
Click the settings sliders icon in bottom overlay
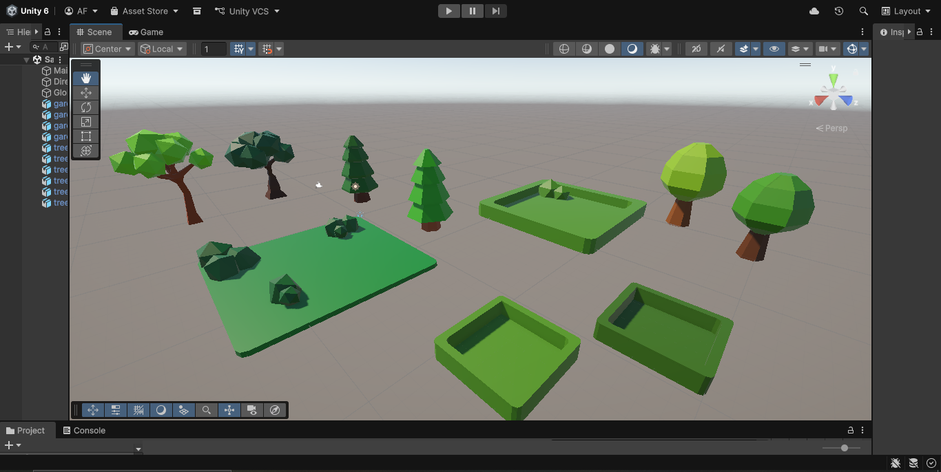116,410
